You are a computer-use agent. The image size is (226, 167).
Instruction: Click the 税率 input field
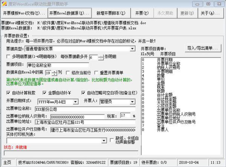(125, 115)
